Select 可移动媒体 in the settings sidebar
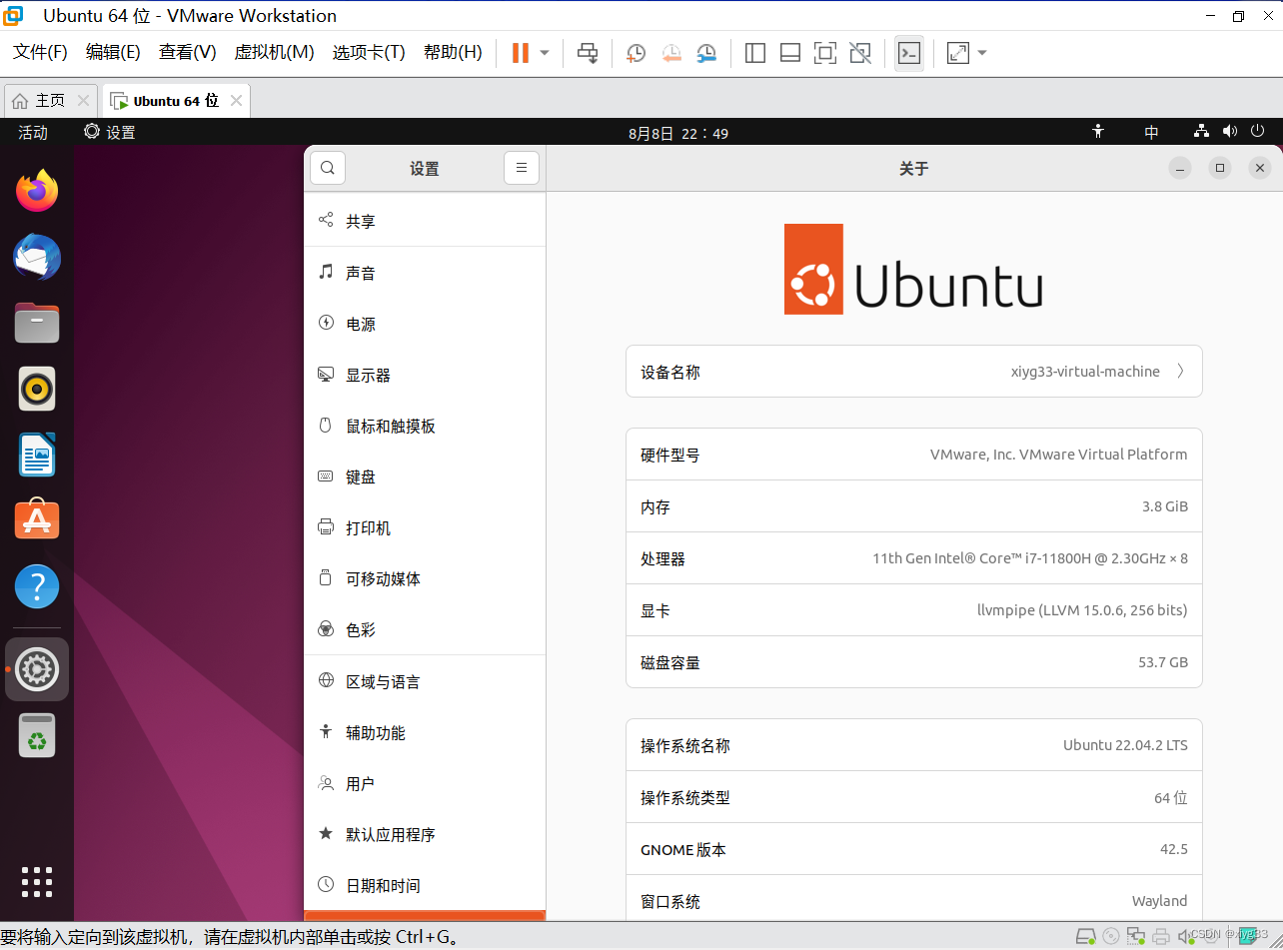The image size is (1283, 950). 425,578
